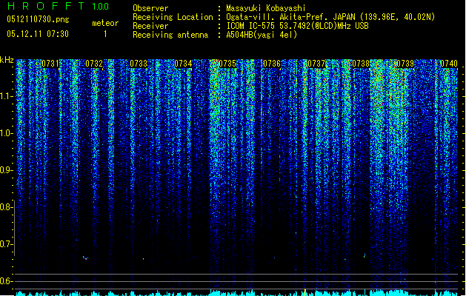466x296 pixels.
Task: Click the date stamp 05.12.11 07:30
Action: click(38, 34)
